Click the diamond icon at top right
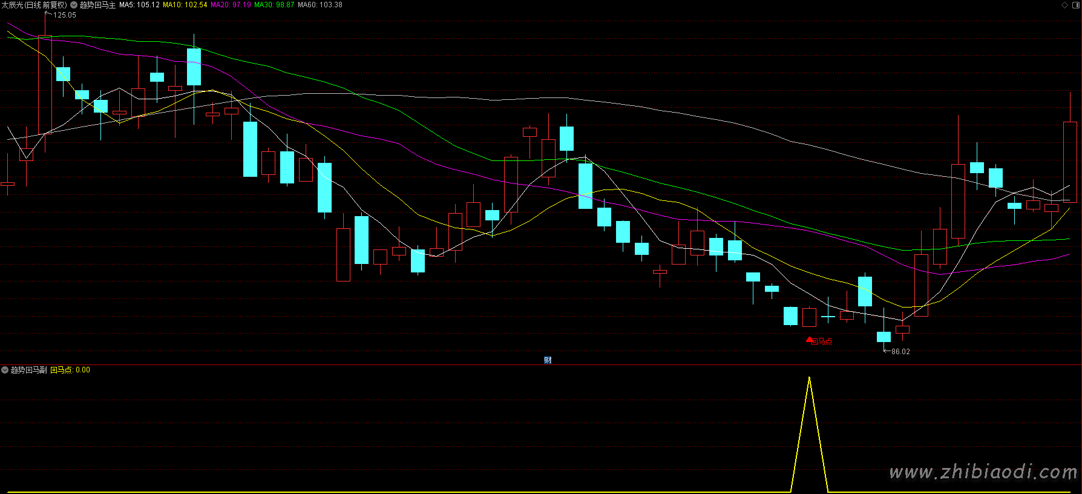 click(1065, 5)
